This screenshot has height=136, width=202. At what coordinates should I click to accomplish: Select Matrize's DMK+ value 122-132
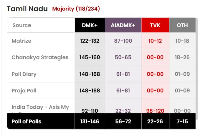click(90, 41)
